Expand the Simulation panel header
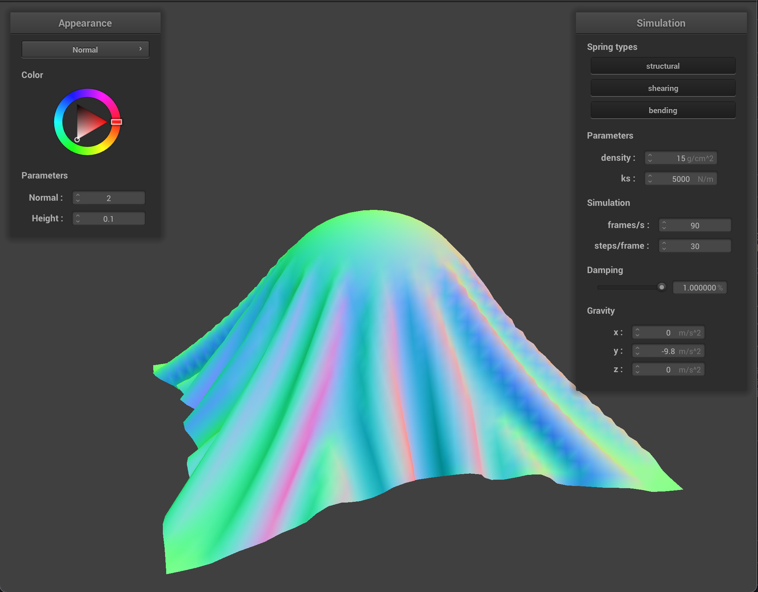This screenshot has height=592, width=758. tap(661, 23)
